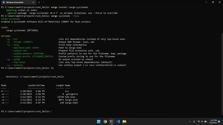Click the --top-level option text
Viewport: 223px width, 125px height.
pos(18,62)
